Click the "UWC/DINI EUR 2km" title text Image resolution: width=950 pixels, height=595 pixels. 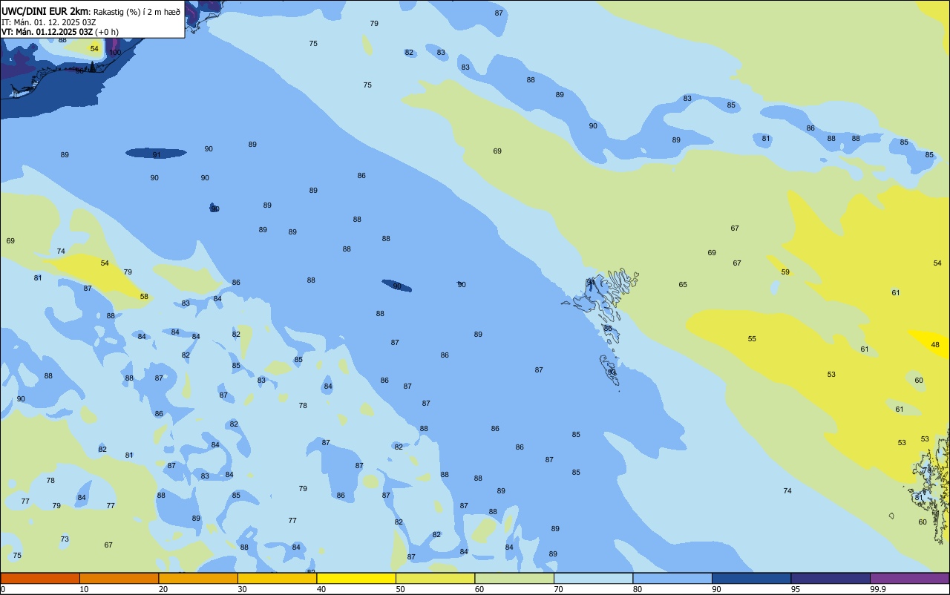pyautogui.click(x=45, y=11)
